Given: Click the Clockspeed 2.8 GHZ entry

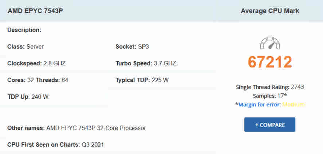Looking at the screenshot, I should (x=36, y=63).
